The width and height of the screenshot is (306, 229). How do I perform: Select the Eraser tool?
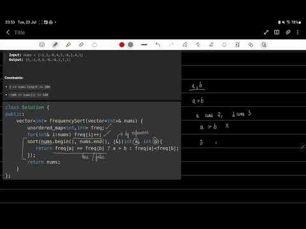coord(81,45)
